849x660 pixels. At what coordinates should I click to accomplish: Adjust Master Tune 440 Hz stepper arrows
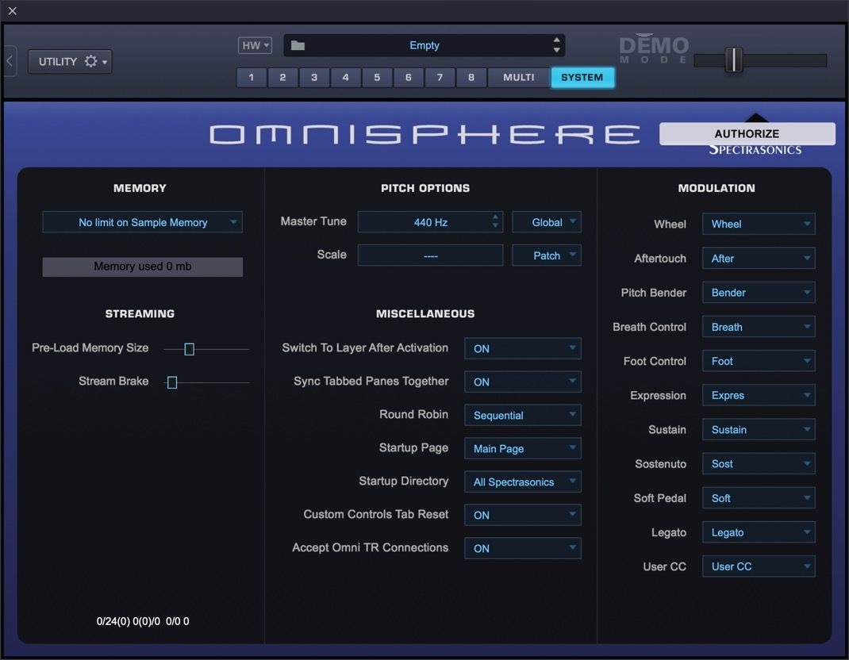pyautogui.click(x=495, y=221)
